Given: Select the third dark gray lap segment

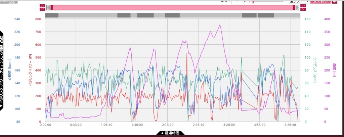Looking at the screenshot, I should [x=145, y=15].
